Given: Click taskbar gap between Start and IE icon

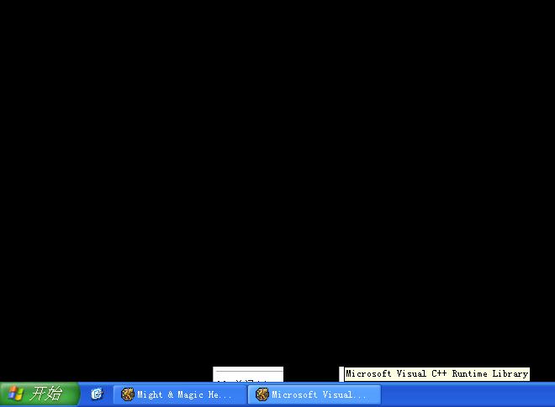Looking at the screenshot, I should click(84, 394).
